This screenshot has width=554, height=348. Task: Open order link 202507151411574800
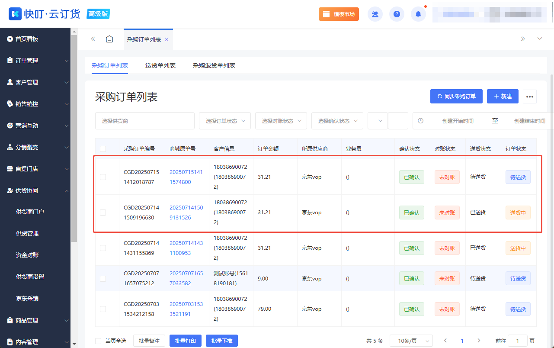[186, 177]
